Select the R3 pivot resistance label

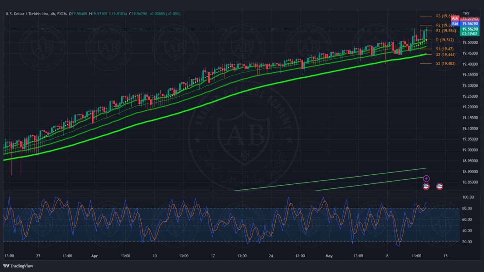click(x=446, y=16)
